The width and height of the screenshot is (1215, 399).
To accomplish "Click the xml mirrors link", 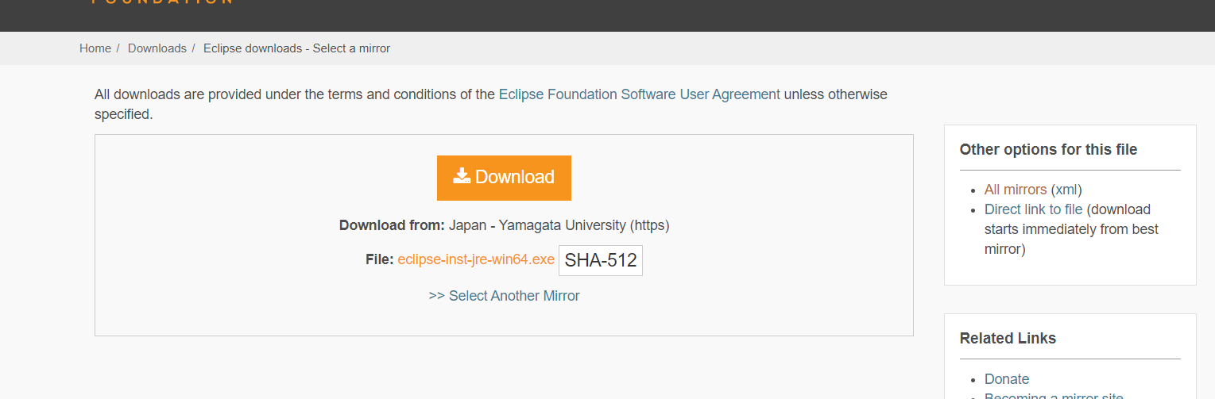I will (x=1066, y=190).
